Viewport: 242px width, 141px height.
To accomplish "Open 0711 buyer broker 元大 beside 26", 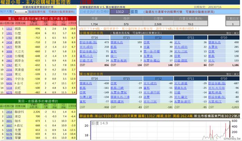I will (x=177, y=42).
